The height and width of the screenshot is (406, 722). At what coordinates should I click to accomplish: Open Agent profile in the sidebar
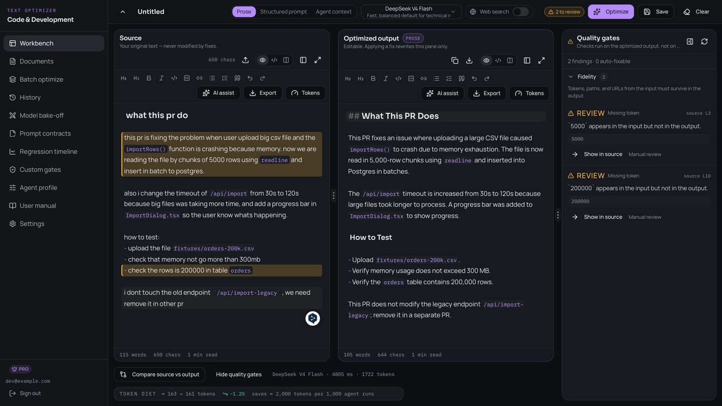pyautogui.click(x=54, y=187)
